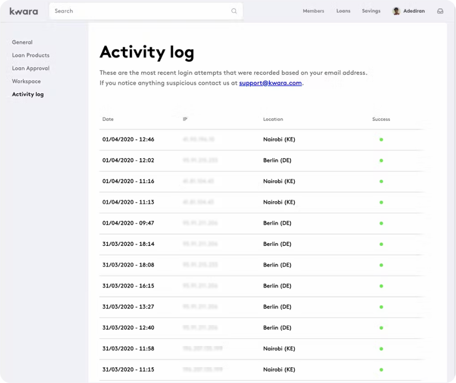
Task: Select General in the settings sidebar
Action: (22, 42)
